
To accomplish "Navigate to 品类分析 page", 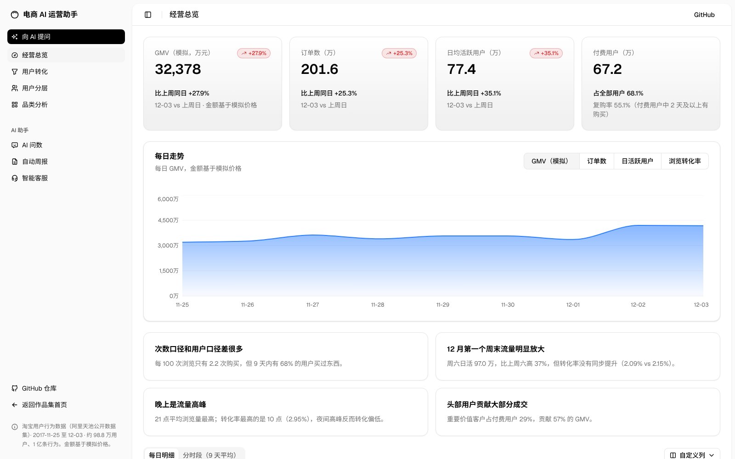I will [x=66, y=105].
